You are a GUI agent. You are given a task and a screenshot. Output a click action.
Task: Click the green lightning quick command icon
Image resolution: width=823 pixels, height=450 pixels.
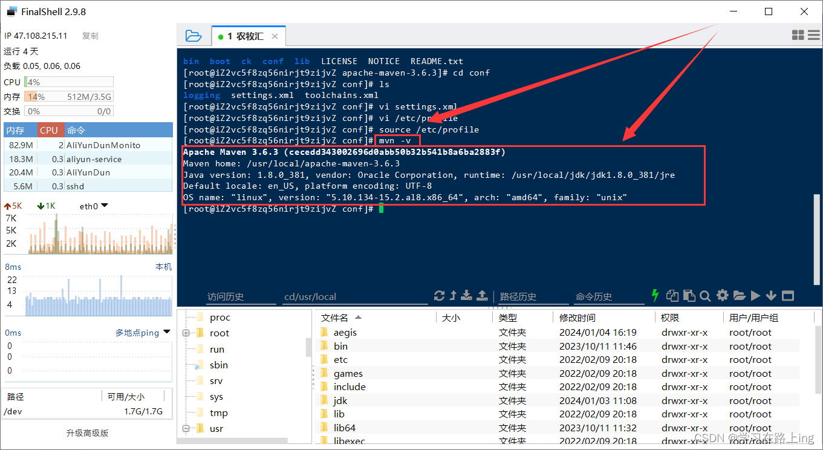(x=655, y=295)
